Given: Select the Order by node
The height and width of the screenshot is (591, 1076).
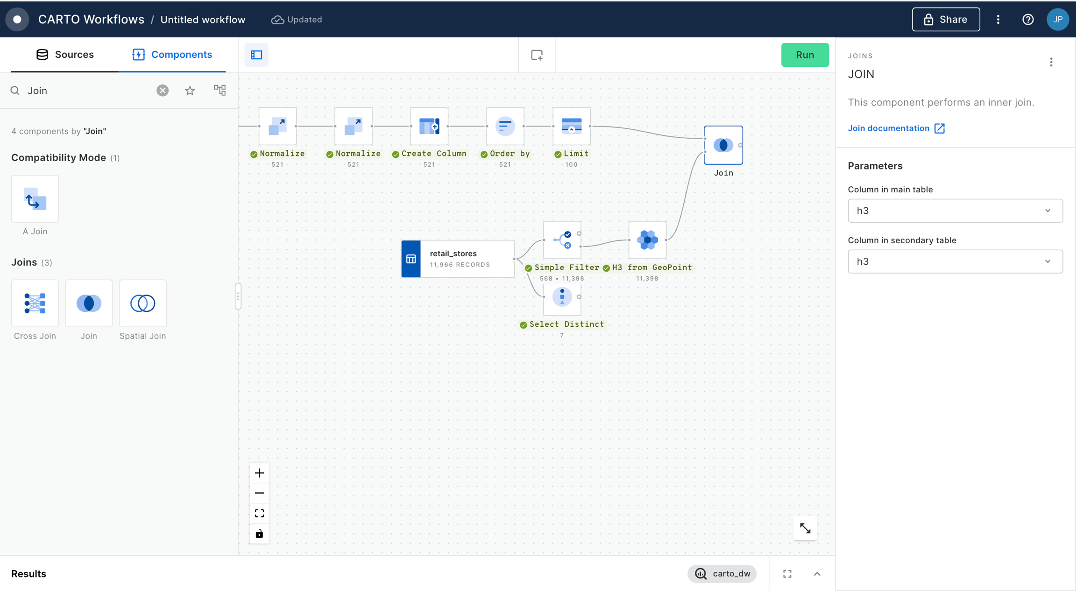Looking at the screenshot, I should pos(505,127).
